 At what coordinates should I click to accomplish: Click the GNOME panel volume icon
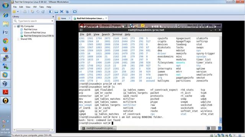(x=179, y=25)
